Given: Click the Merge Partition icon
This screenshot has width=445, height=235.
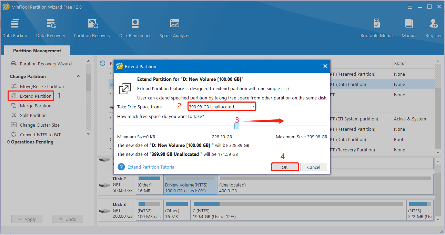Looking at the screenshot, I should click(14, 106).
